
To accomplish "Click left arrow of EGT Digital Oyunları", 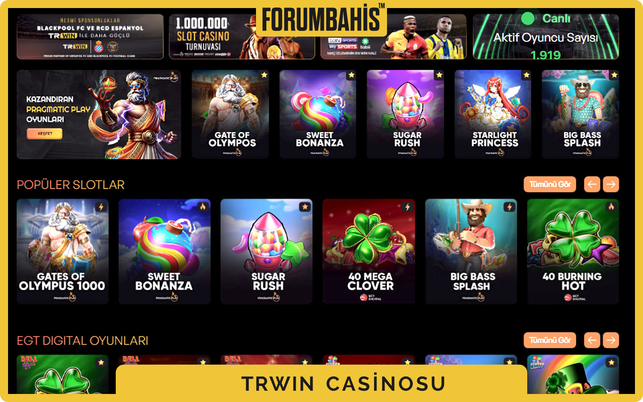I will (x=592, y=340).
